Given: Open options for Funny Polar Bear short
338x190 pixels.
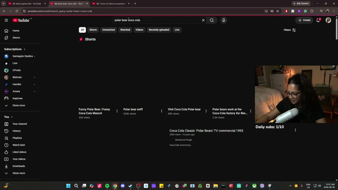Looking at the screenshot, I should click(x=117, y=111).
